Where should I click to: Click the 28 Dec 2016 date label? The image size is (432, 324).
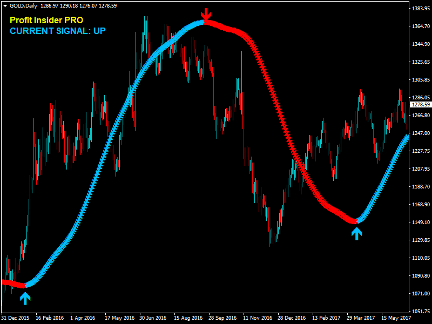[x=292, y=318]
